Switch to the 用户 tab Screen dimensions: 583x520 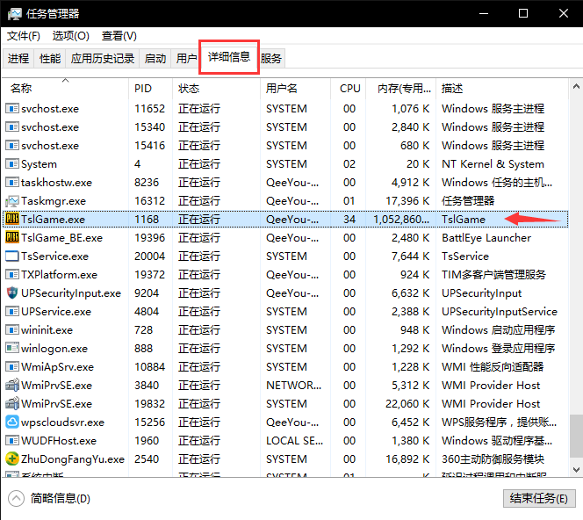coord(186,58)
